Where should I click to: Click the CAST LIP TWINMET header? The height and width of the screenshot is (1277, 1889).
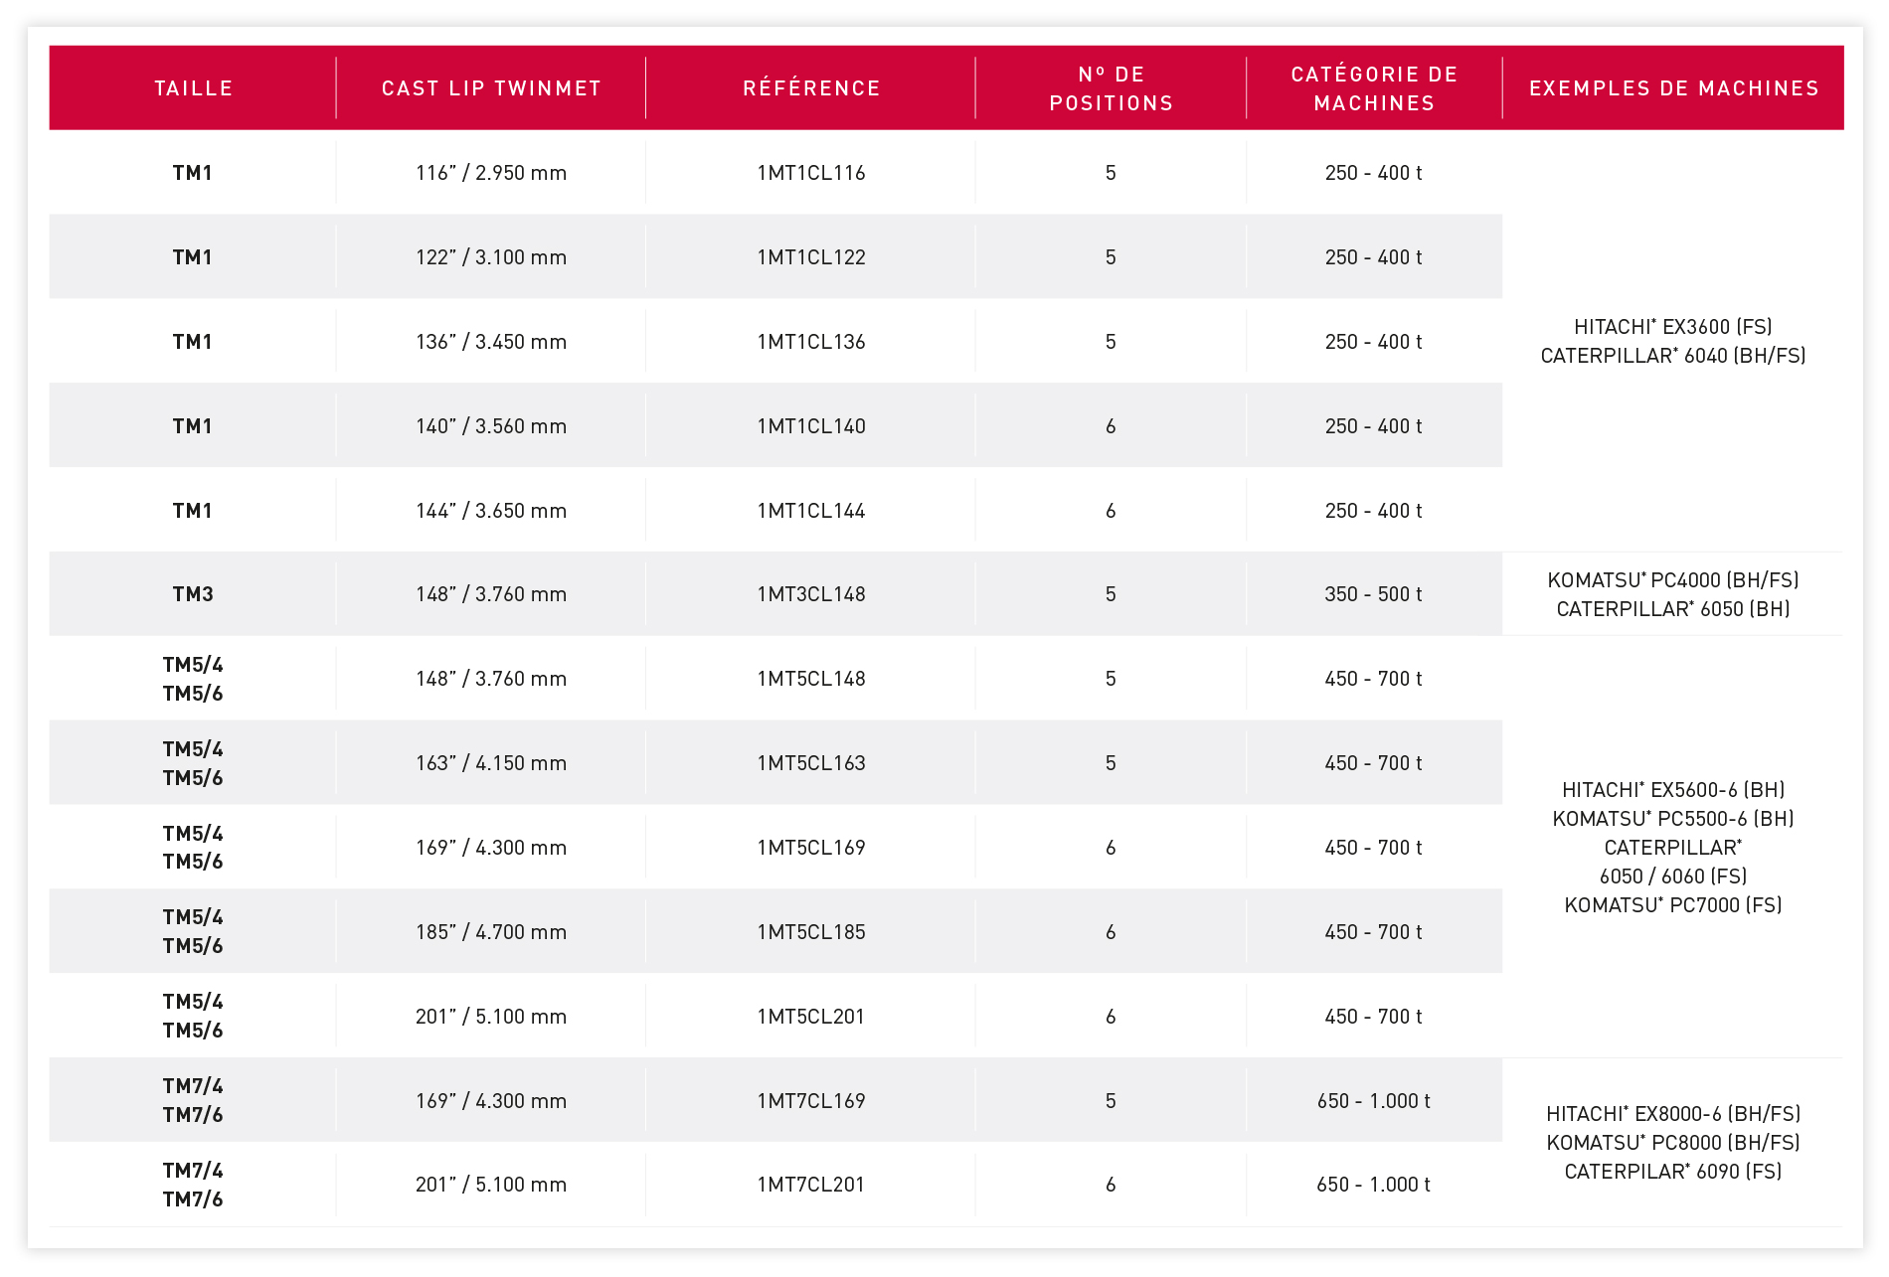click(x=491, y=88)
